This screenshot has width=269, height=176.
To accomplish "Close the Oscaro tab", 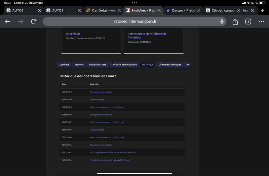I will pos(199,10).
